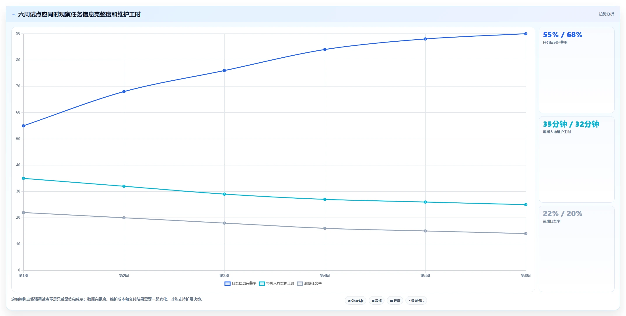Click the 每周人均维护工时 card caption
626x316 pixels.
(557, 132)
